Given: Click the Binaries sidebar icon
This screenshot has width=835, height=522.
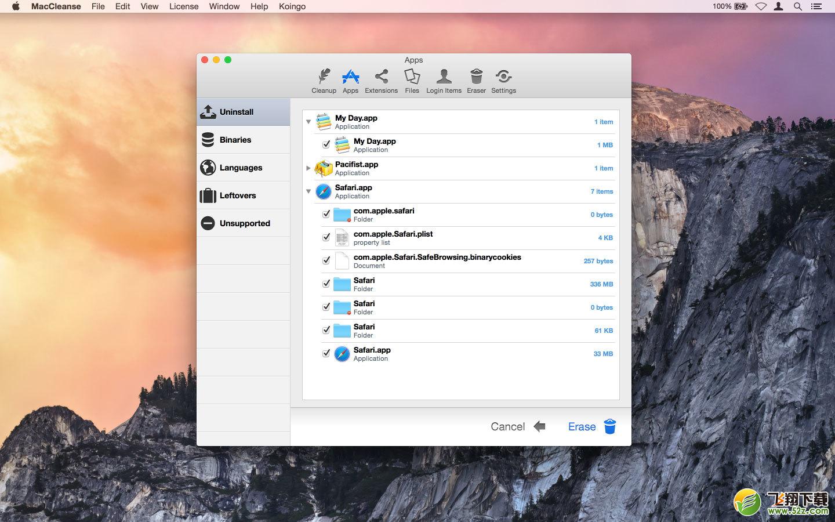Looking at the screenshot, I should (x=208, y=140).
